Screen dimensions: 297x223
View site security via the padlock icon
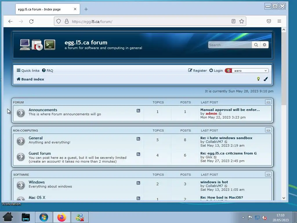[x=67, y=21]
